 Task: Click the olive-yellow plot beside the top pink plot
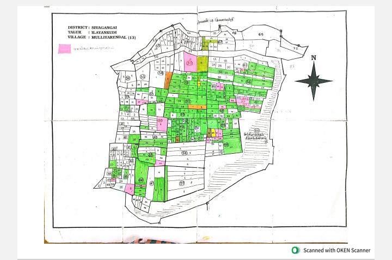coord(203,64)
